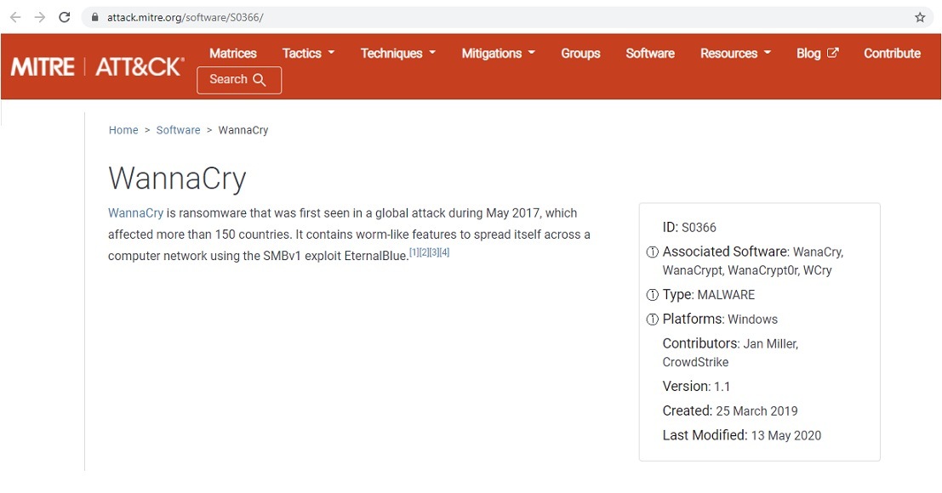Screen dimensions: 942x493
Task: Open the Matrices menu item
Action: (233, 54)
